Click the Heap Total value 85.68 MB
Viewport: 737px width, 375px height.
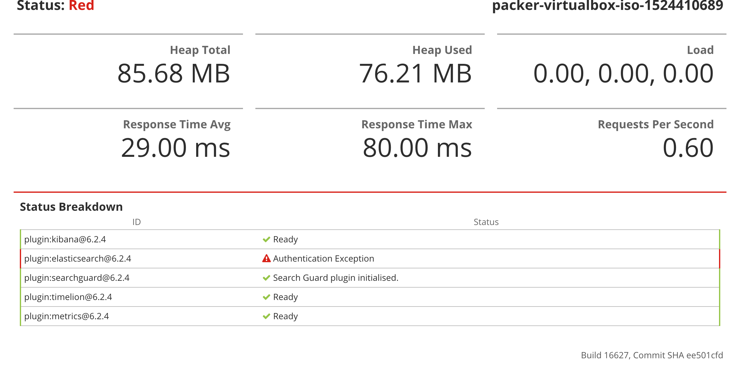[x=174, y=74]
